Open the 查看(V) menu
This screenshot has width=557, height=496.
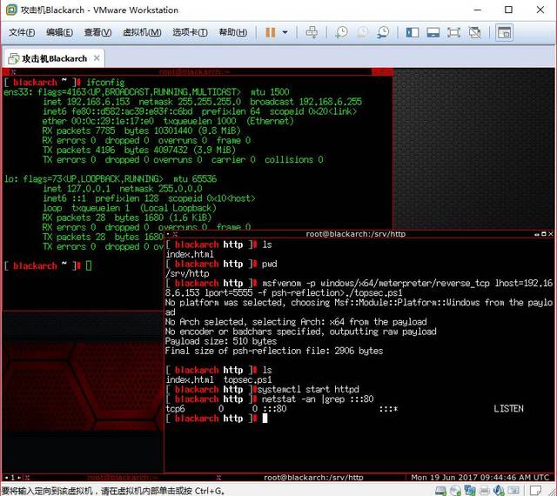pyautogui.click(x=97, y=33)
